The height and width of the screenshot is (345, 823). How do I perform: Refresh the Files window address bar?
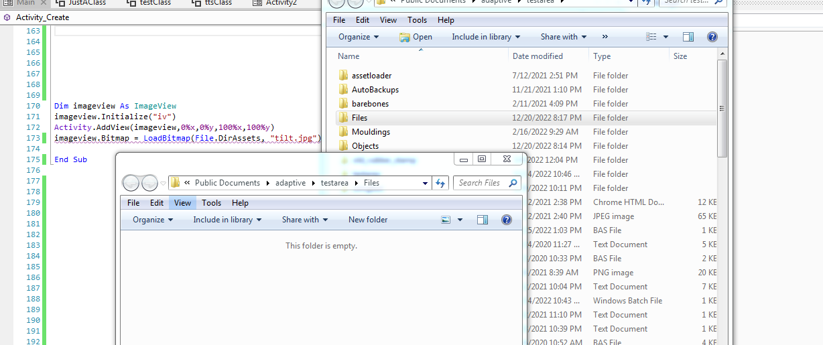[x=441, y=183]
